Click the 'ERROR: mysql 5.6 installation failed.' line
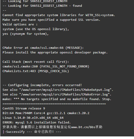Viewport: 134px width, 139px height. pyautogui.click(x=37, y=122)
